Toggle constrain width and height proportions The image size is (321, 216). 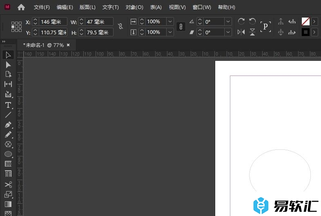[x=120, y=26]
